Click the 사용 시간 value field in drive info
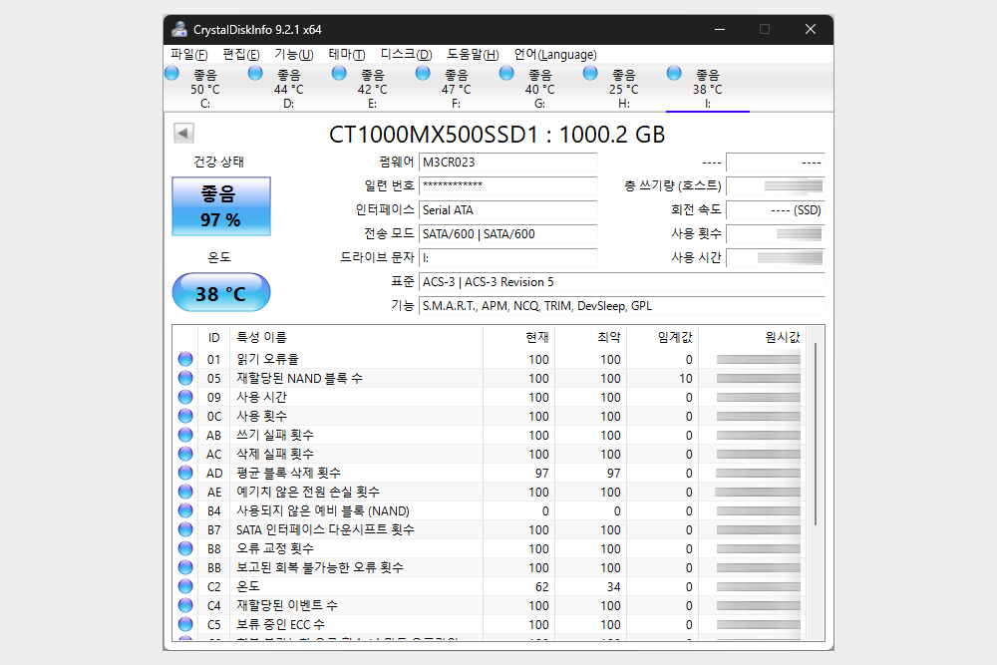 [776, 258]
